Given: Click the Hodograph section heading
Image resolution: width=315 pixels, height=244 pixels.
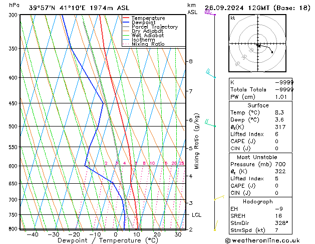Looking at the screenshot, I should [258, 201].
